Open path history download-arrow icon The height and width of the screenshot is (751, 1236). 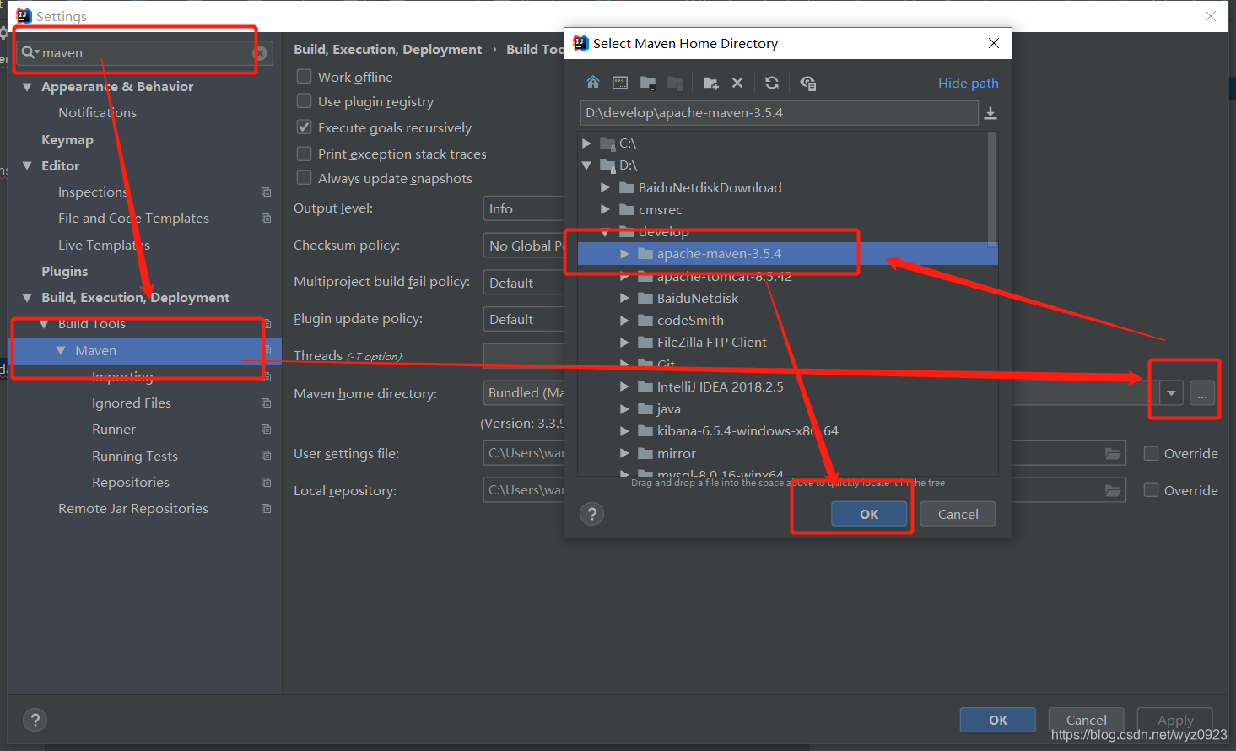990,113
